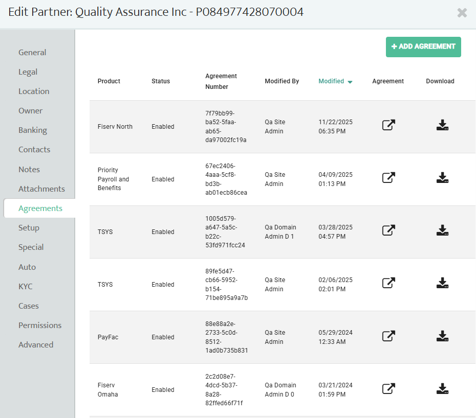Select Fiserv Omaha product cell
Image resolution: width=476 pixels, height=418 pixels.
click(x=108, y=389)
